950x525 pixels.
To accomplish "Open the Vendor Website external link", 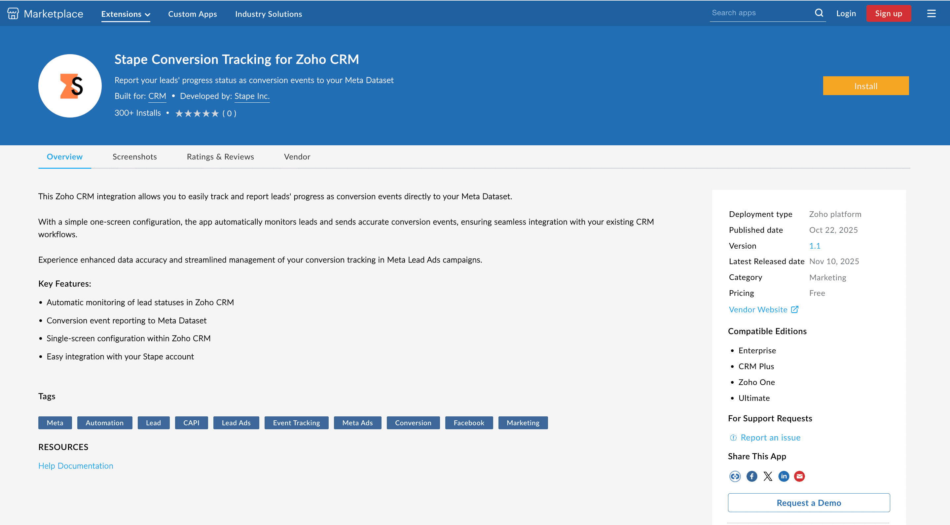I will pyautogui.click(x=758, y=309).
